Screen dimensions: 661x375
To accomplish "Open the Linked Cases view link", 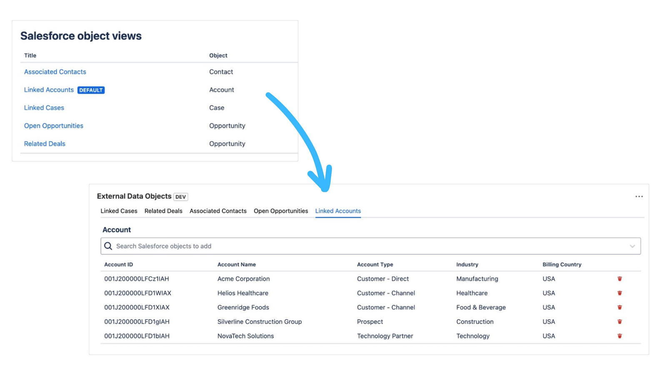I will [x=44, y=107].
